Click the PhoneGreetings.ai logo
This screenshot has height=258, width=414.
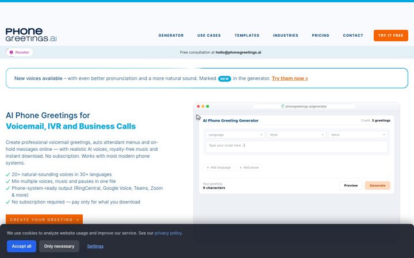click(x=31, y=35)
